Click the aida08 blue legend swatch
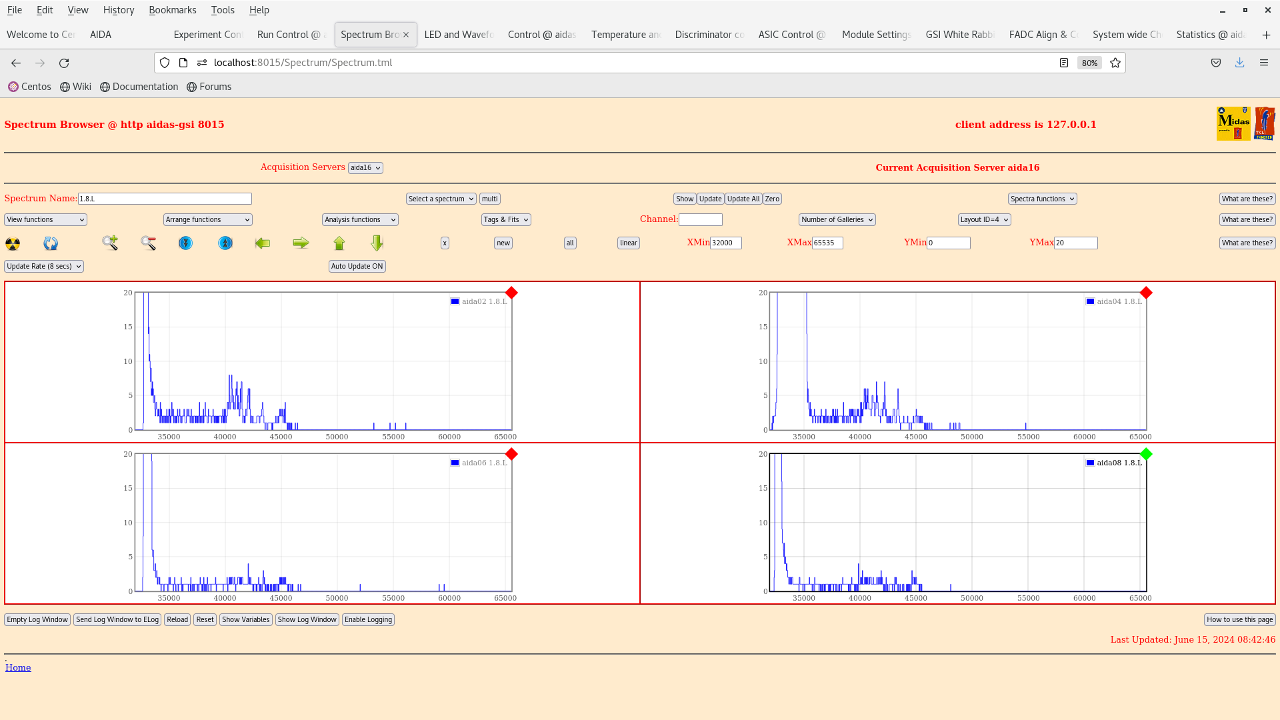This screenshot has width=1280, height=720. click(x=1090, y=463)
